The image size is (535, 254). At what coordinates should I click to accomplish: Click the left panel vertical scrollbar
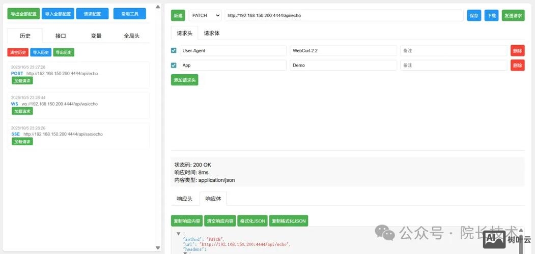[x=158, y=127]
